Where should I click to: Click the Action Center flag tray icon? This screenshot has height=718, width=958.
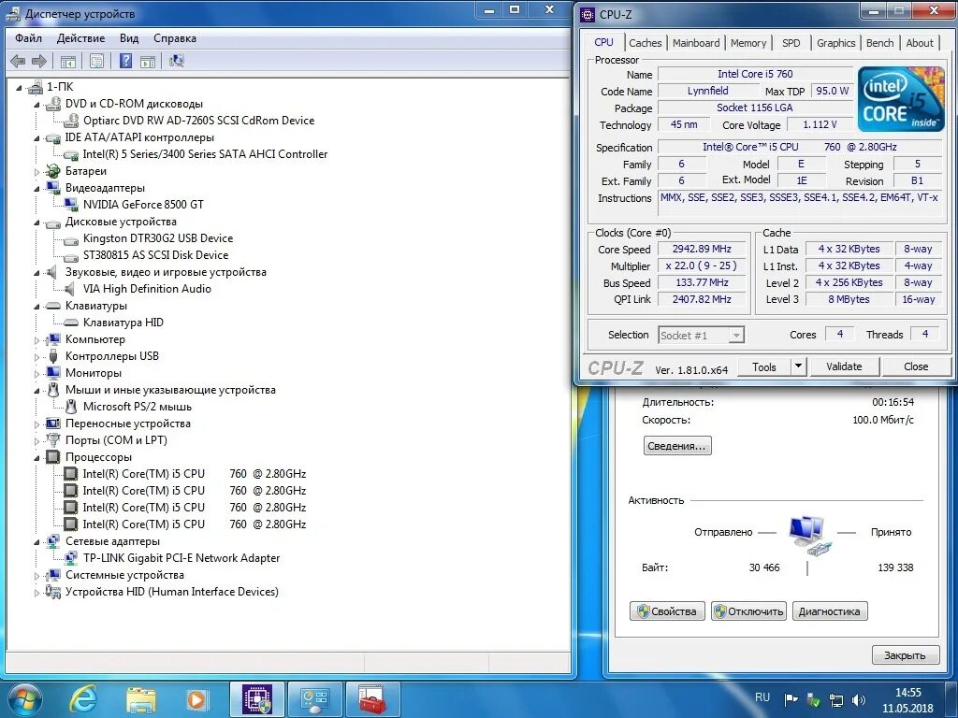click(x=791, y=699)
